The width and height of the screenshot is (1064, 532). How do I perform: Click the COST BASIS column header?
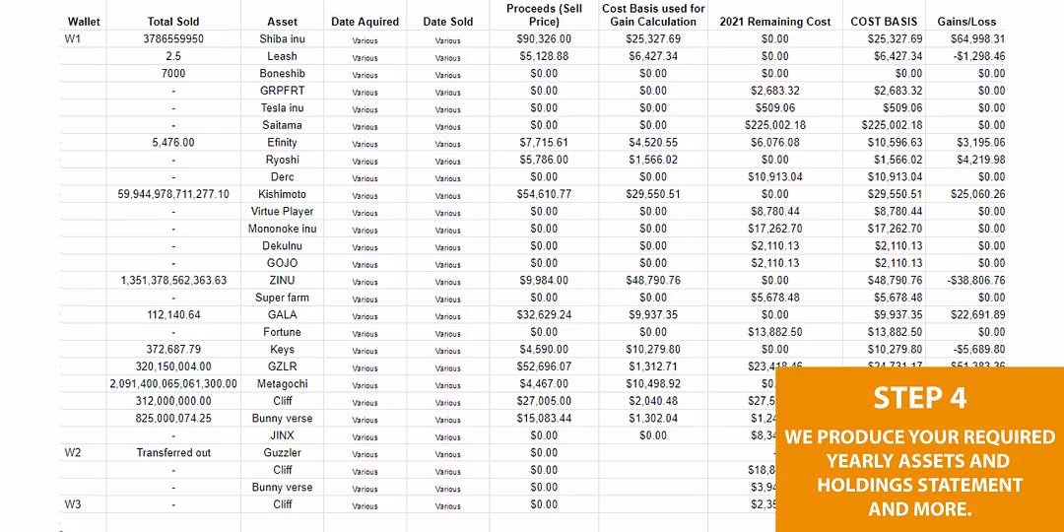point(884,22)
